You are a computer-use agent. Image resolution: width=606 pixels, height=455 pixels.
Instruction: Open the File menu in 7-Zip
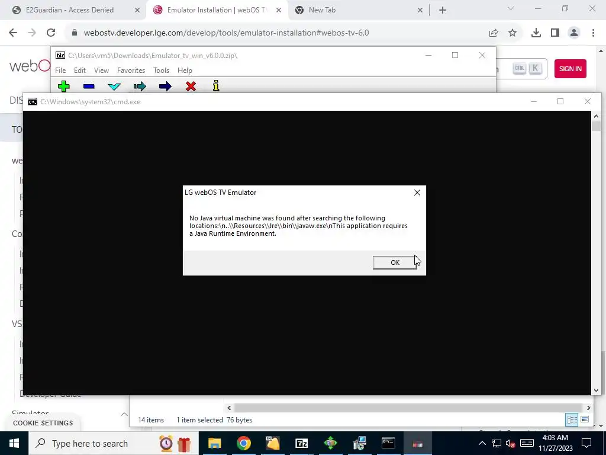(60, 71)
